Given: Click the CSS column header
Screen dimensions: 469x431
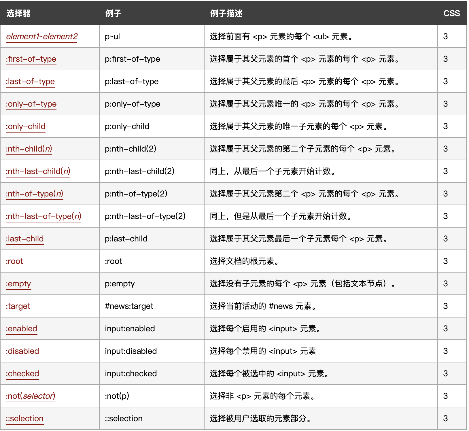Looking at the screenshot, I should (452, 13).
